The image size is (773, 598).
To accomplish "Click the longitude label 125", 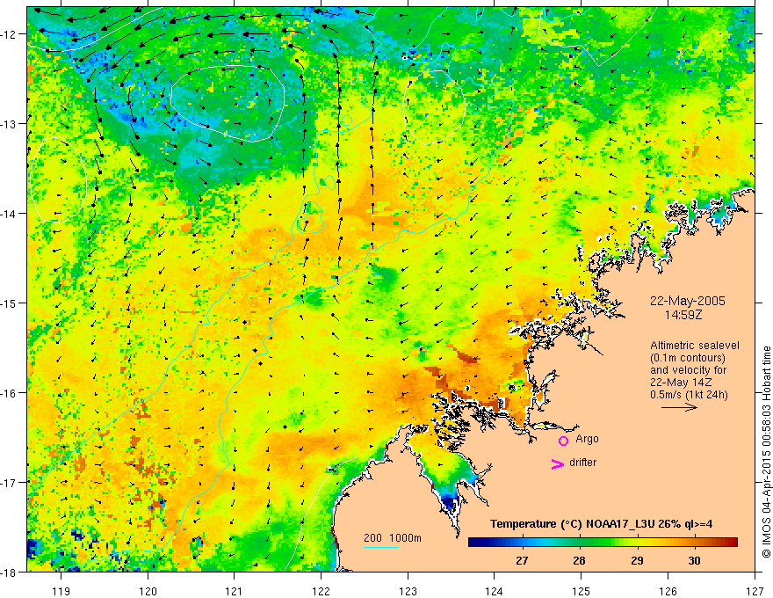I will tap(582, 591).
